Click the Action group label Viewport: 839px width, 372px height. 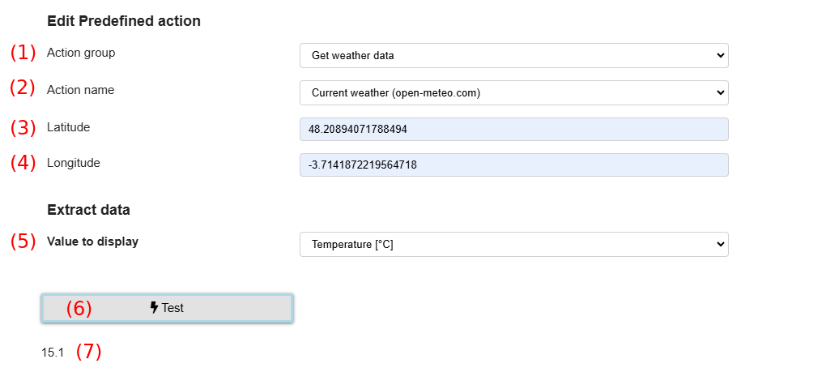(81, 53)
